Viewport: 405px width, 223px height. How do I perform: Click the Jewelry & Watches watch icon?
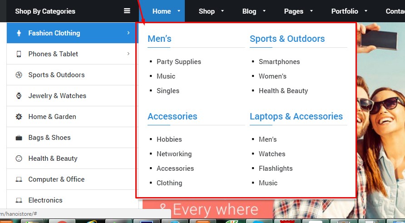19,96
